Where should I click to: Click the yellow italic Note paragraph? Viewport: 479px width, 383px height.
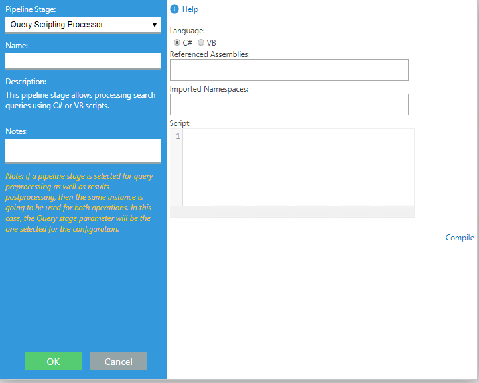point(80,202)
